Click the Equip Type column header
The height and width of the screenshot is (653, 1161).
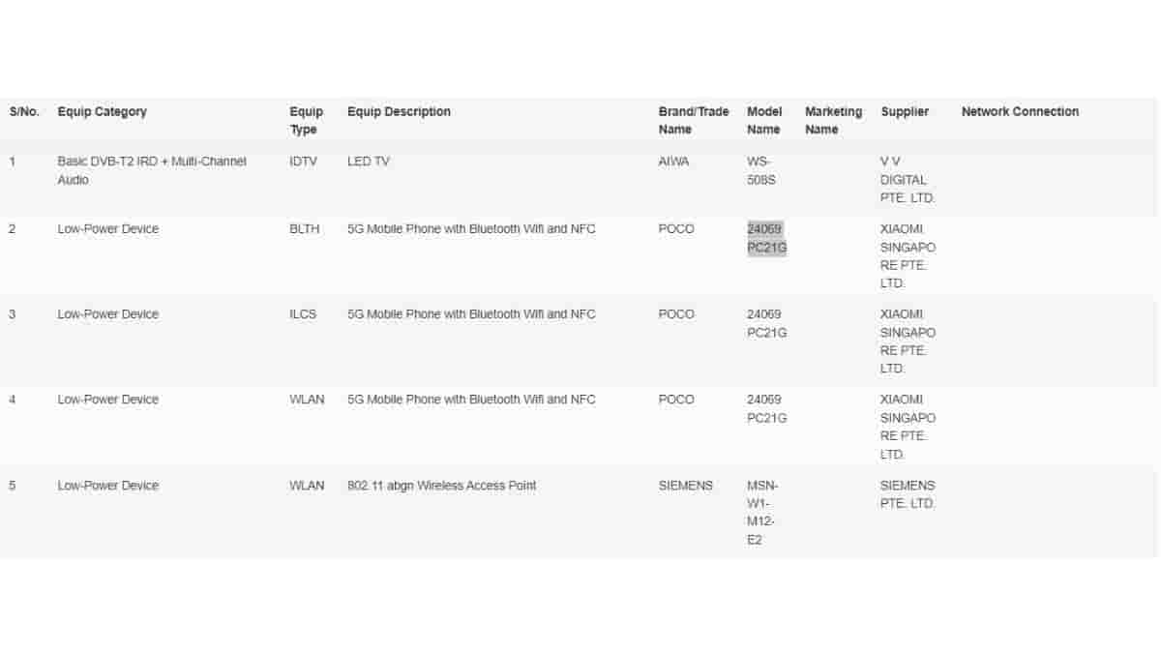tap(306, 121)
